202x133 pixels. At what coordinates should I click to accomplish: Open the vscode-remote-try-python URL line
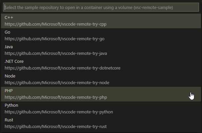pos(59,112)
